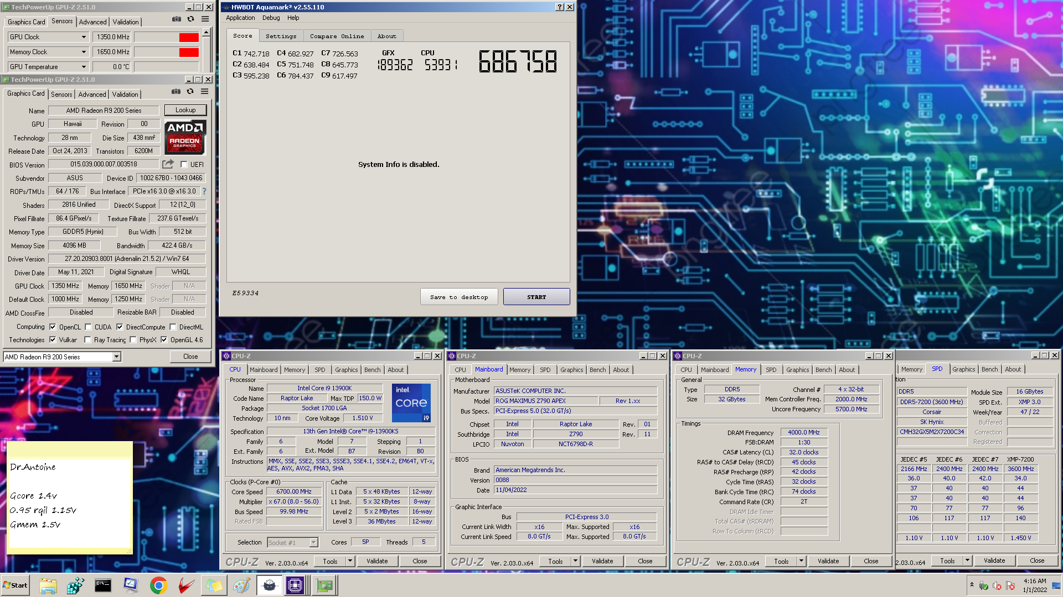1063x597 pixels.
Task: Toggle the OpenGL 4.6 checkbox
Action: tap(164, 339)
